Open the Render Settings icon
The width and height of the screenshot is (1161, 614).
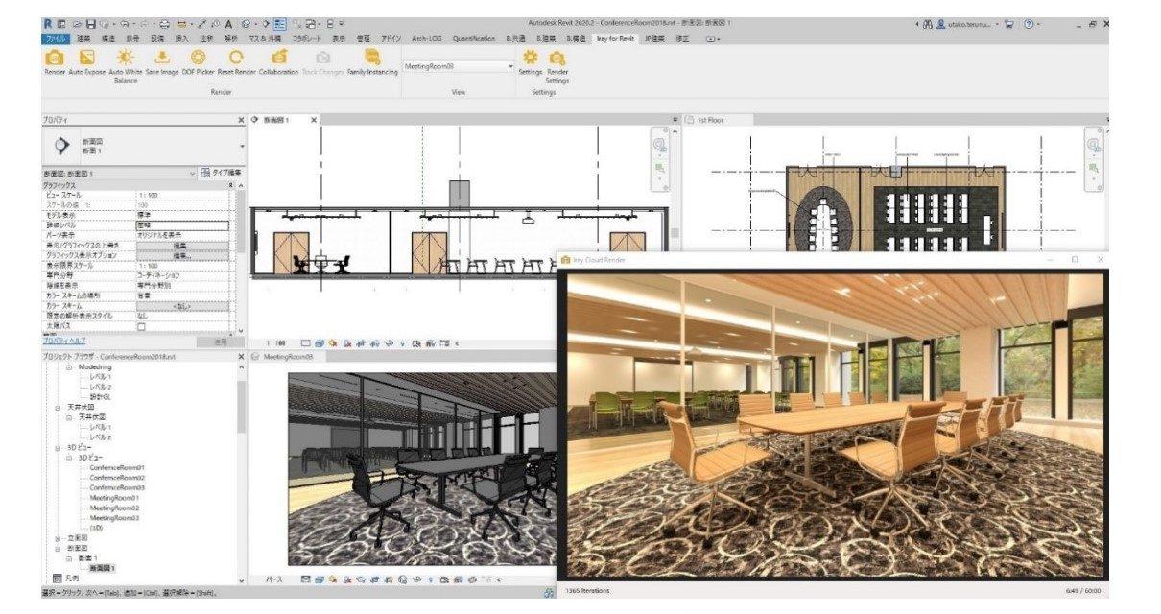click(x=557, y=59)
